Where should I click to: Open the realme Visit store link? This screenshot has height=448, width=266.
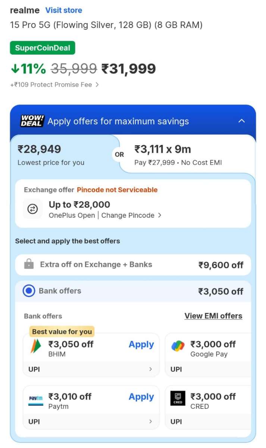point(63,10)
